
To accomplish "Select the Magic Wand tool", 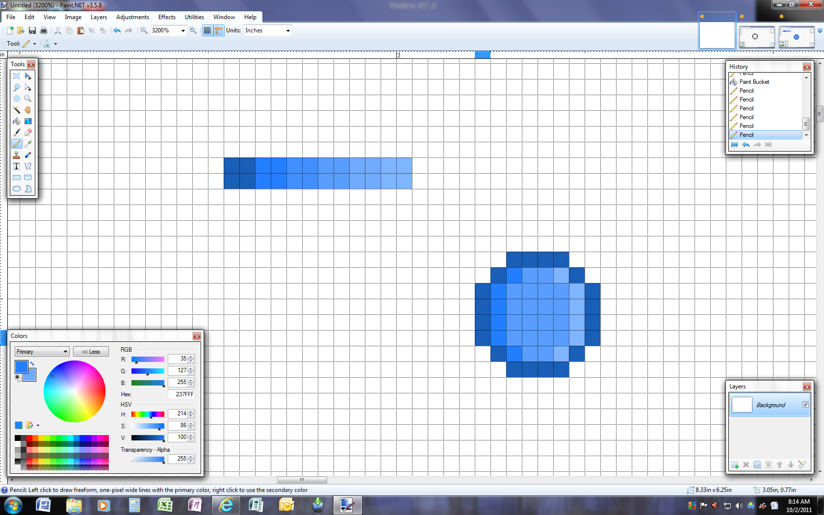I will pyautogui.click(x=17, y=110).
